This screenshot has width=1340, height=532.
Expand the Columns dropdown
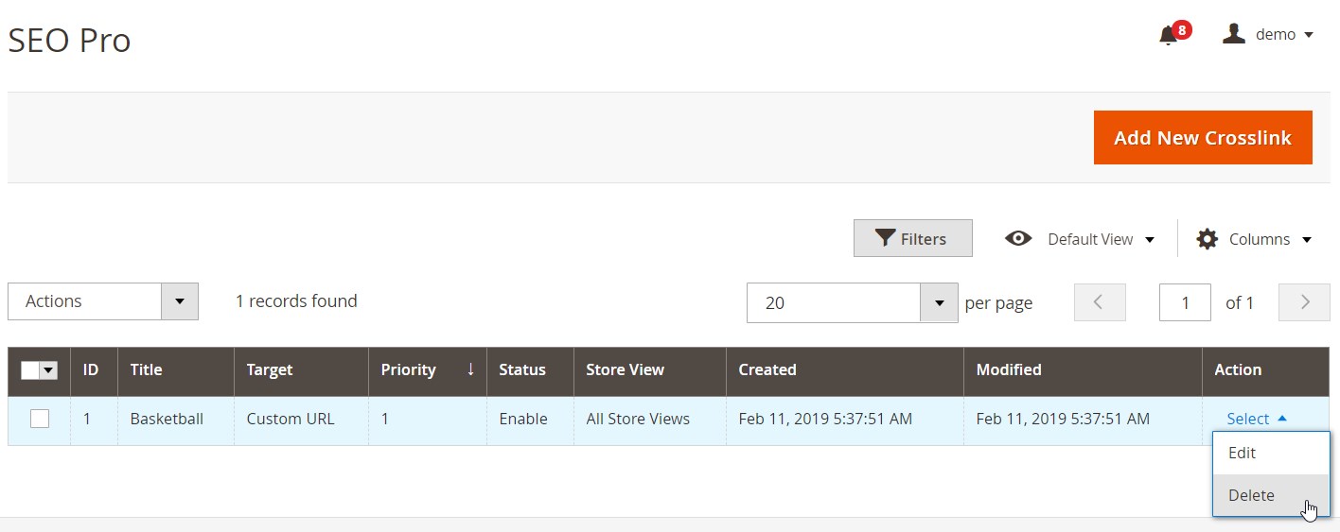point(1254,239)
